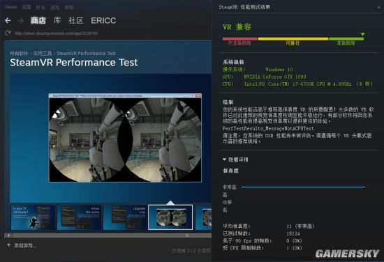384x262 pixels.
Task: Click the VR 兼容 heading
Action: [237, 27]
